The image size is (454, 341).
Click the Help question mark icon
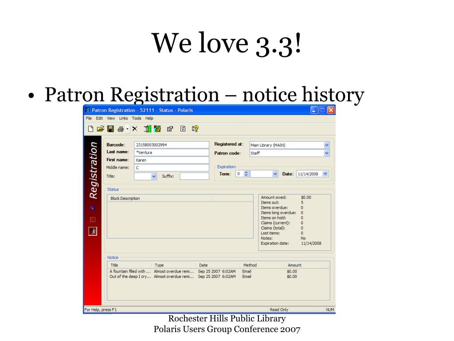click(195, 129)
